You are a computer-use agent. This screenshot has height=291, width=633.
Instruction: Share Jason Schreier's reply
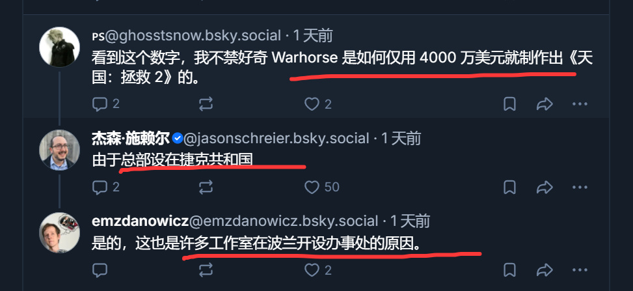pyautogui.click(x=544, y=187)
